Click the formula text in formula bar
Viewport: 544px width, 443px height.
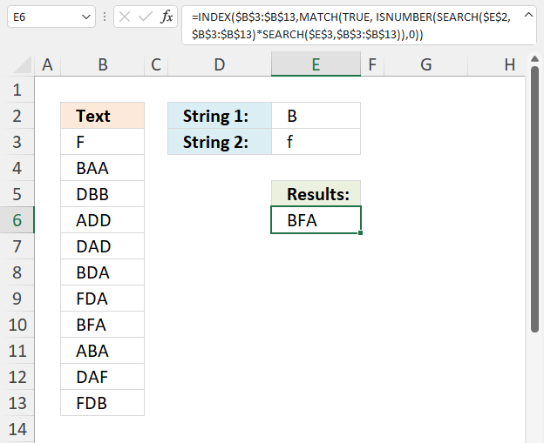coord(349,23)
